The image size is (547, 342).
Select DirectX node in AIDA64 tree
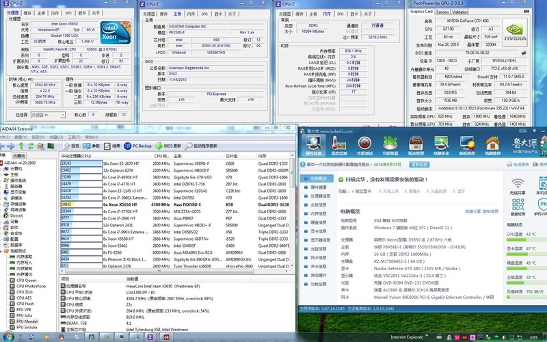14,215
